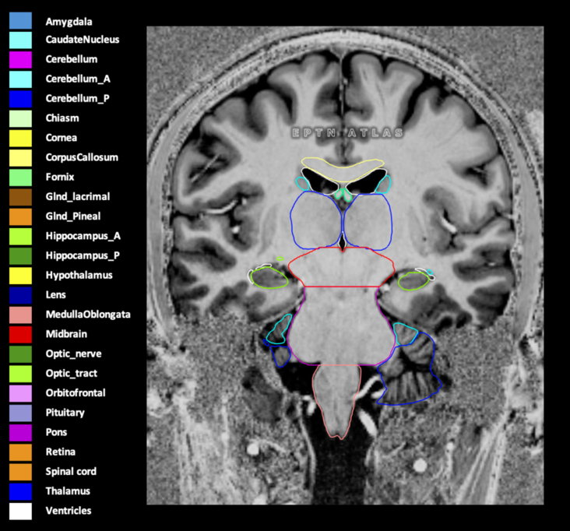Click the Fornix green swatch
Screen dimensions: 570x531
pos(20,178)
